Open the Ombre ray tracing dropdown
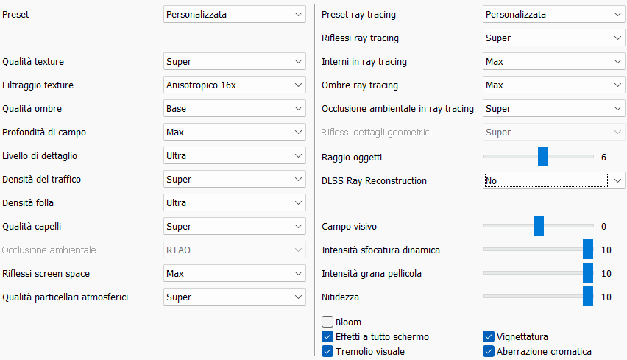 pyautogui.click(x=553, y=85)
